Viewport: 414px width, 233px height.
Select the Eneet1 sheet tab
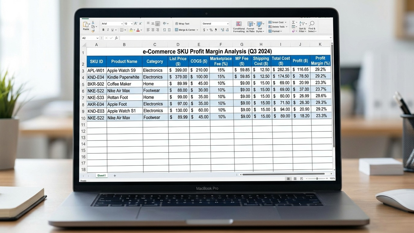[102, 175]
